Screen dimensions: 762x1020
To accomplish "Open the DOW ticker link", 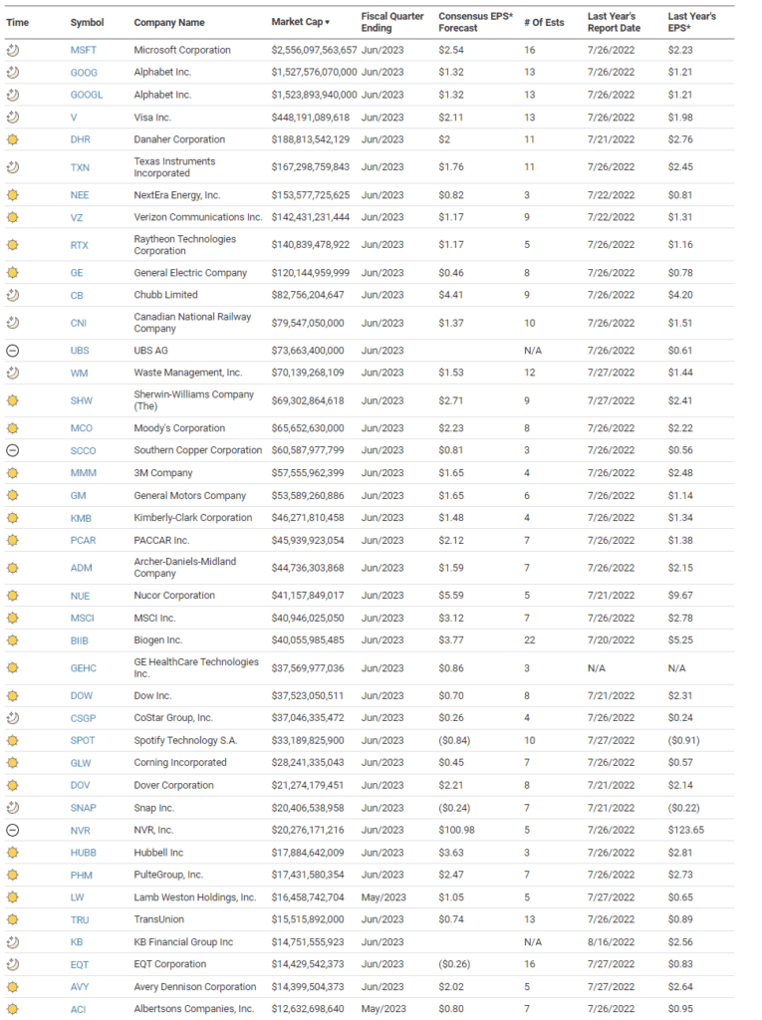I will tap(82, 695).
